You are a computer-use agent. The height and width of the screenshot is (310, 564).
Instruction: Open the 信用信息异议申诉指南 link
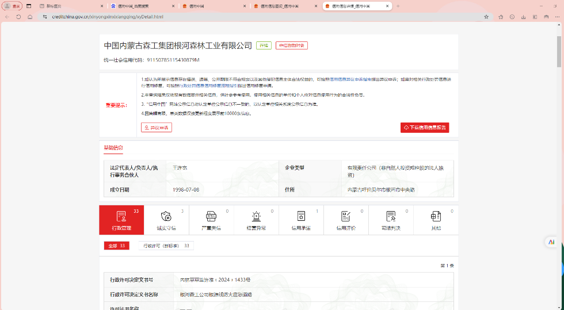(350, 79)
